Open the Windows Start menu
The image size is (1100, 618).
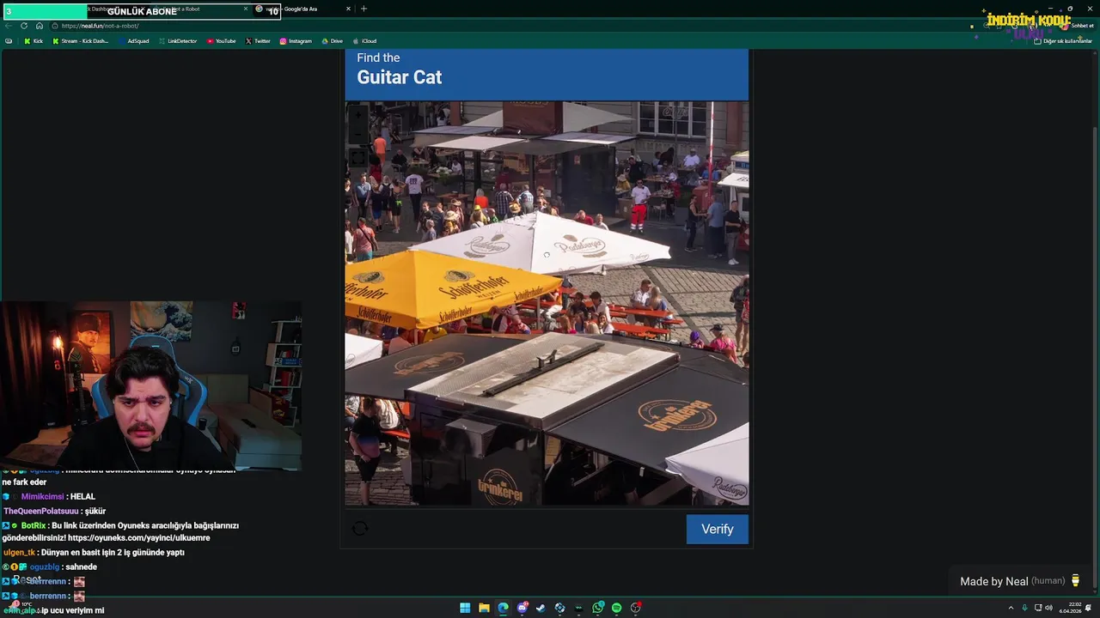pos(465,608)
